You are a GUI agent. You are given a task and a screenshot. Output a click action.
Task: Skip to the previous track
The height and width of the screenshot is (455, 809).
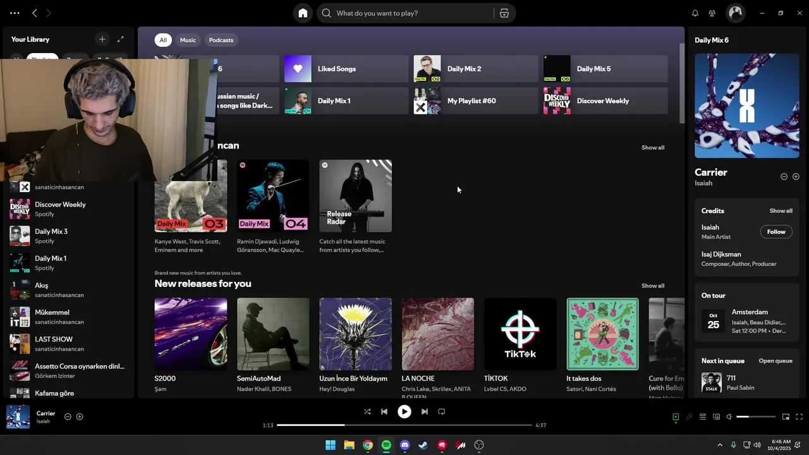point(384,411)
